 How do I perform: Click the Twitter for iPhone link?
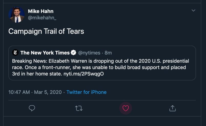(x=86, y=92)
